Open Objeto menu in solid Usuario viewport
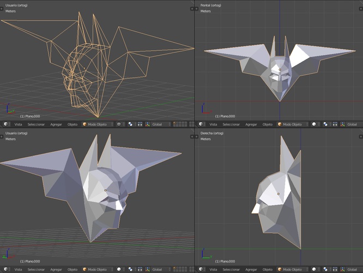Screen dimensions: 363x273 72,269
